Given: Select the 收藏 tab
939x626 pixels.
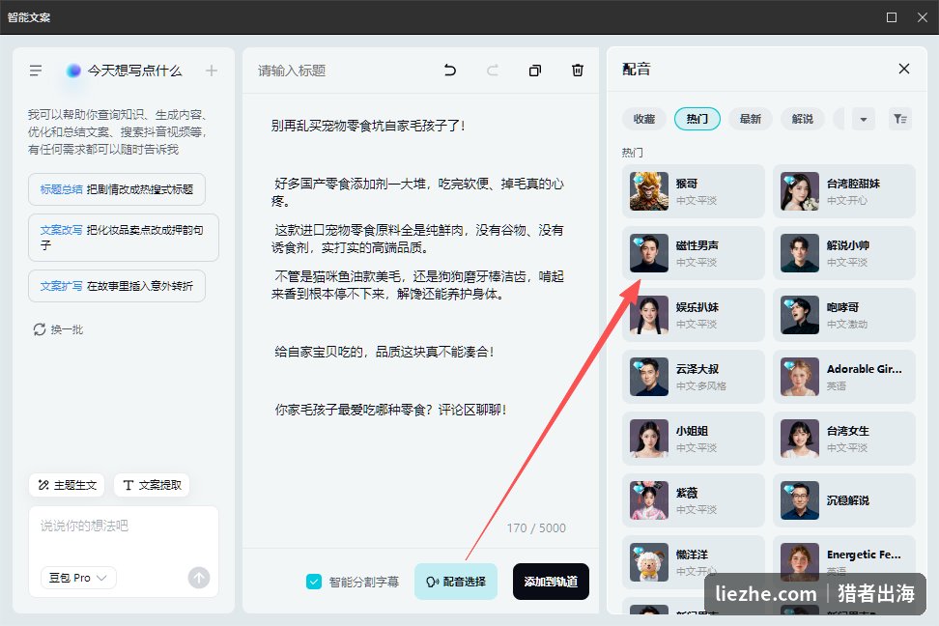Looking at the screenshot, I should (644, 119).
